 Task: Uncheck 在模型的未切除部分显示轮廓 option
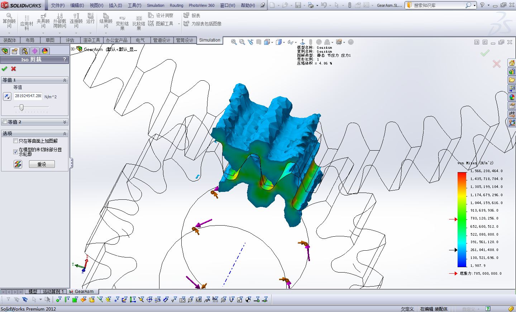[15, 152]
